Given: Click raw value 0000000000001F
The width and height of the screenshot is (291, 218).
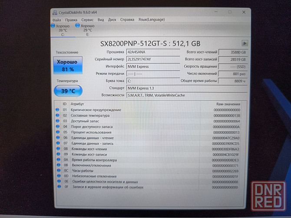Looking at the screenshot, I should 225,176.
